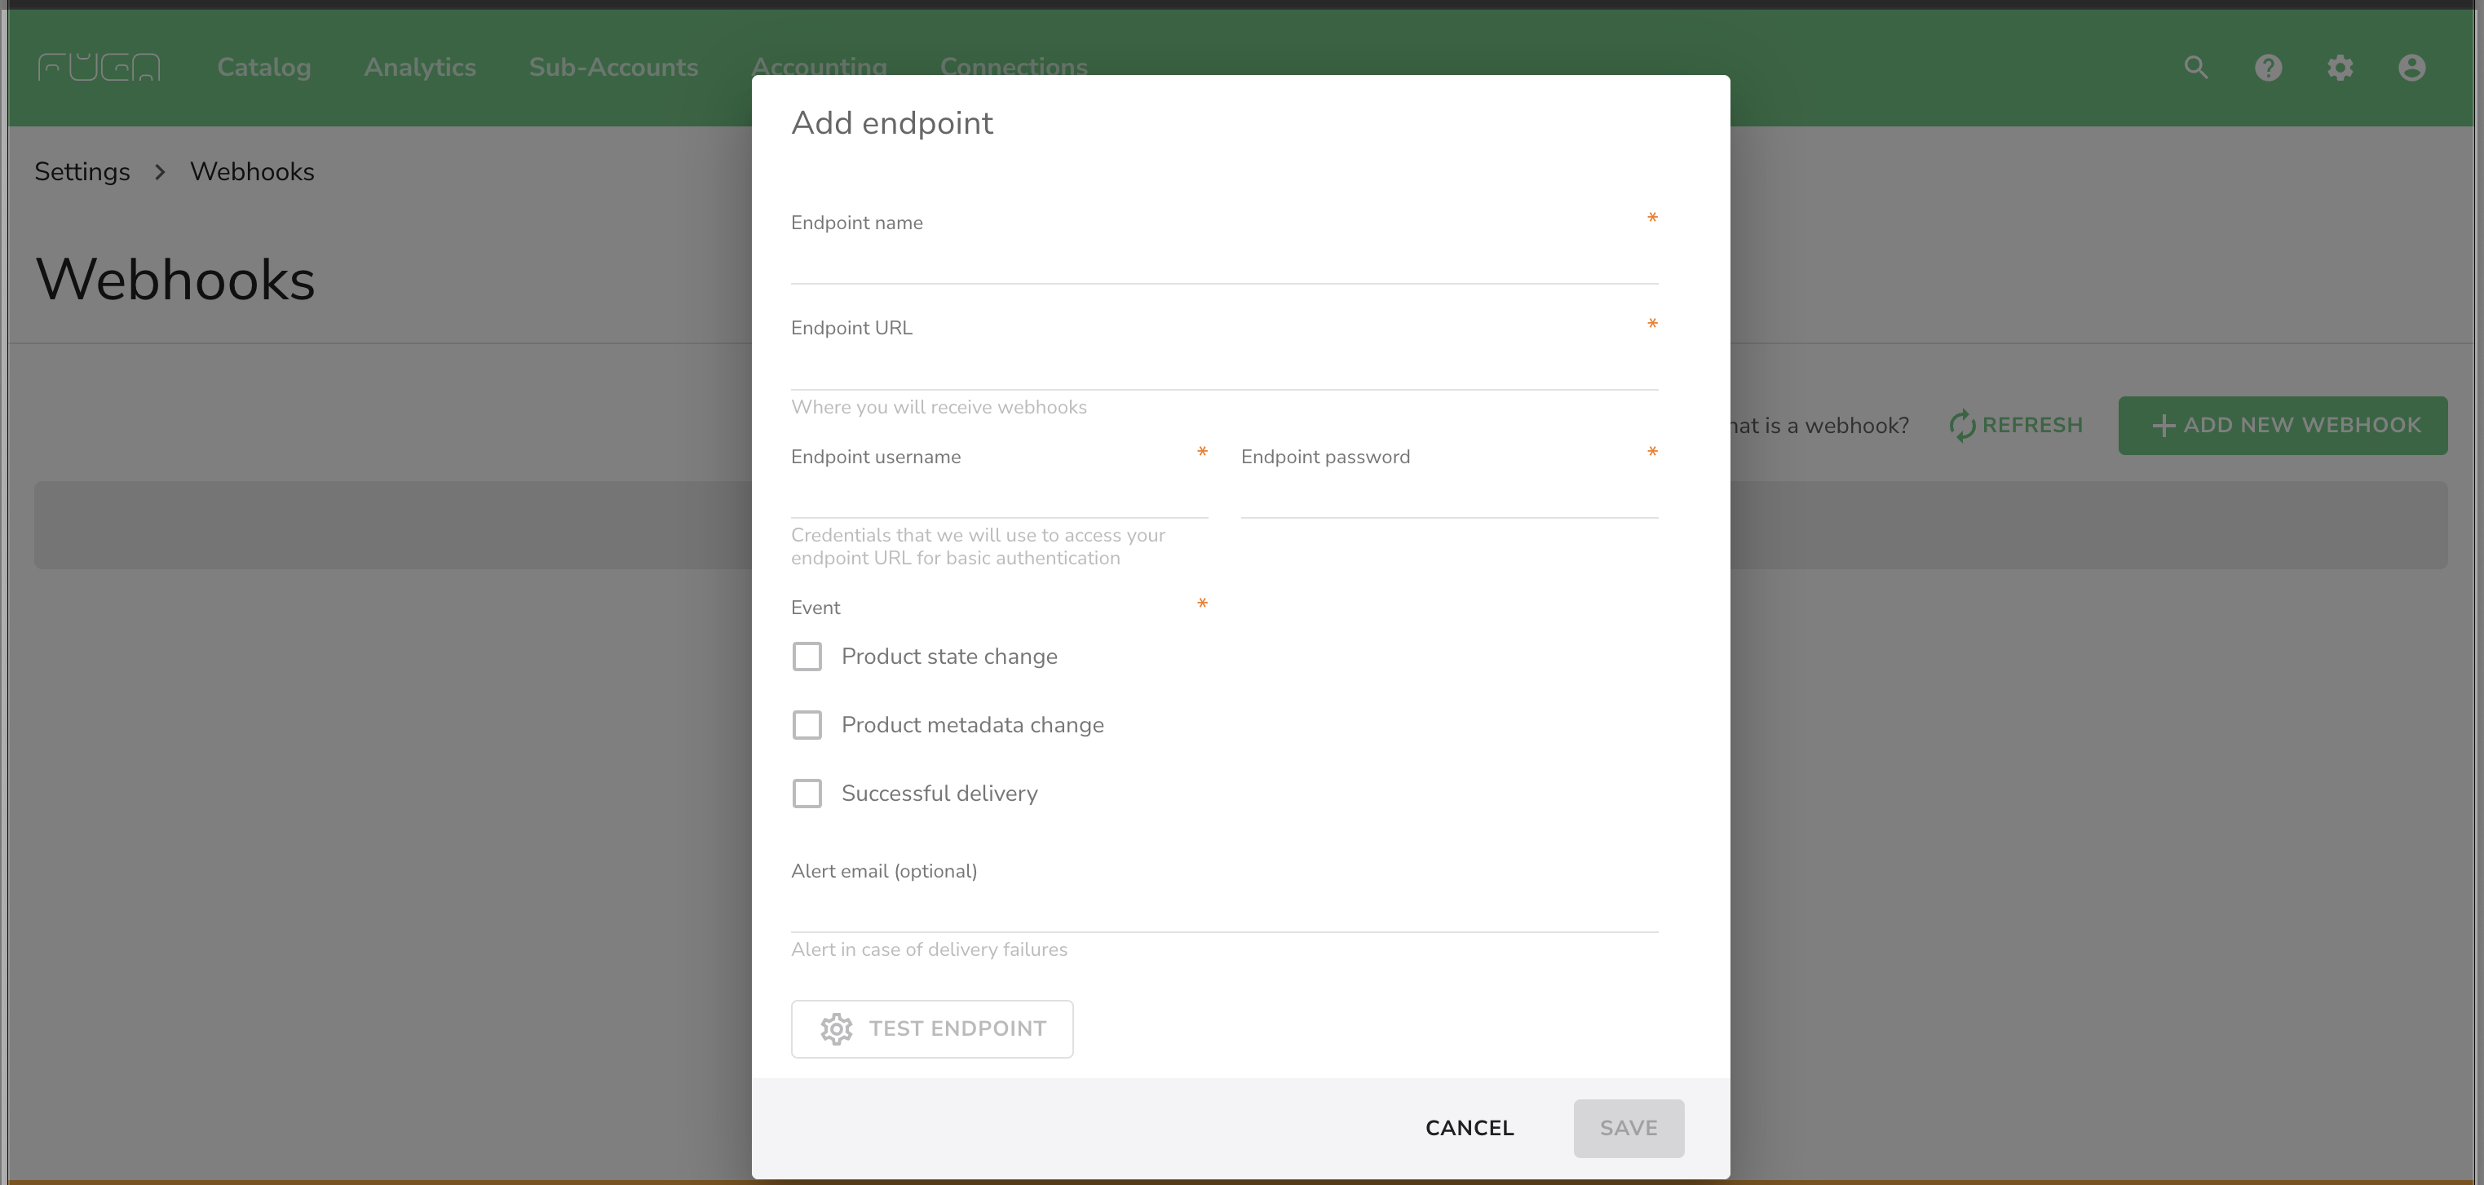Click the Webhooks page heading
Image resolution: width=2484 pixels, height=1185 pixels.
pyautogui.click(x=175, y=280)
